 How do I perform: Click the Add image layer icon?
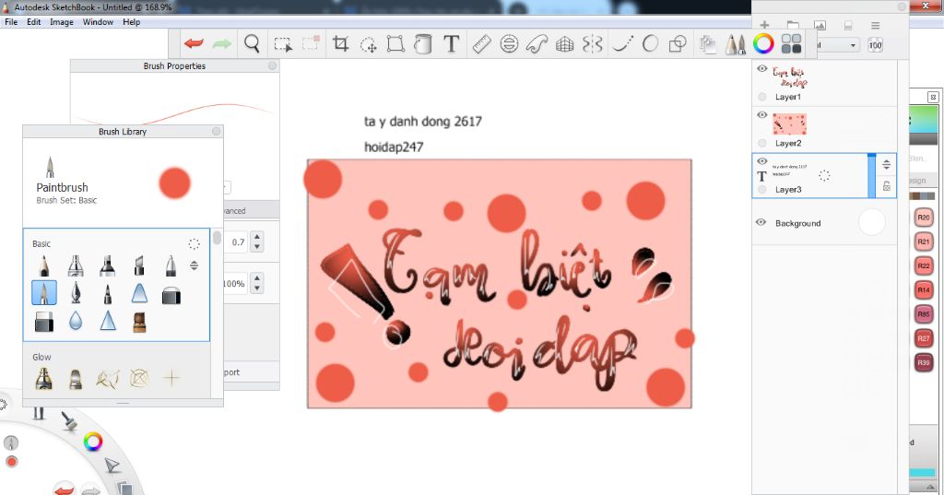(820, 25)
